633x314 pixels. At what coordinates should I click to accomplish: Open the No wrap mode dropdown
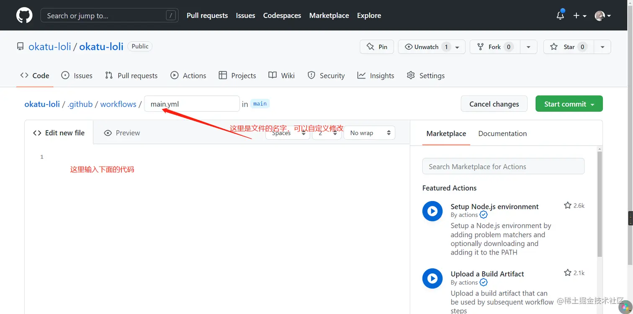coord(369,133)
